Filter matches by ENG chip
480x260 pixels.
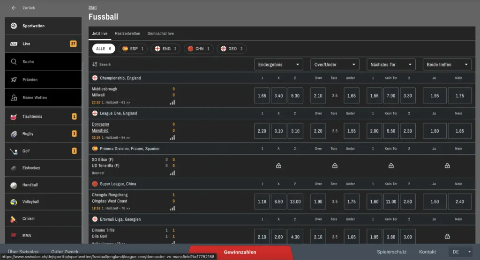pyautogui.click(x=165, y=49)
